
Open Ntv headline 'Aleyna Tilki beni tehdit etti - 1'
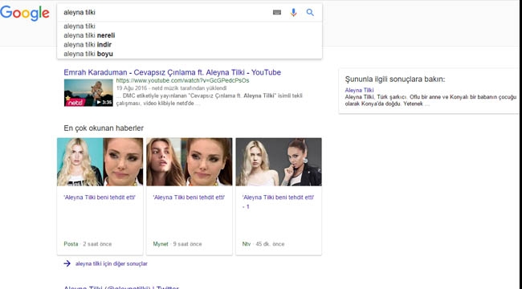coord(278,201)
